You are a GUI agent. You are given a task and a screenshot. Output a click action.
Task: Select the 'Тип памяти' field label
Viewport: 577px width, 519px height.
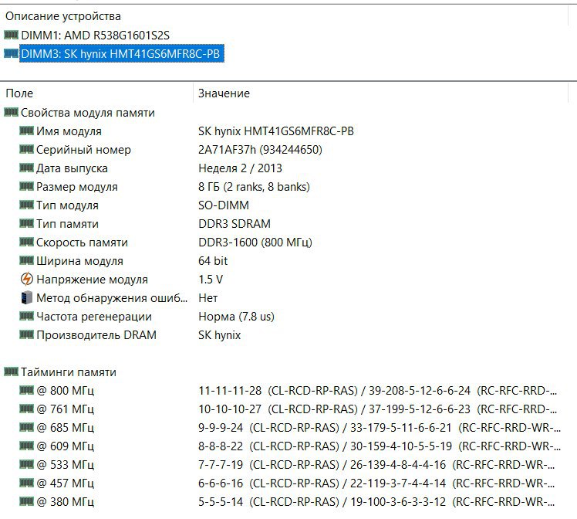[67, 224]
